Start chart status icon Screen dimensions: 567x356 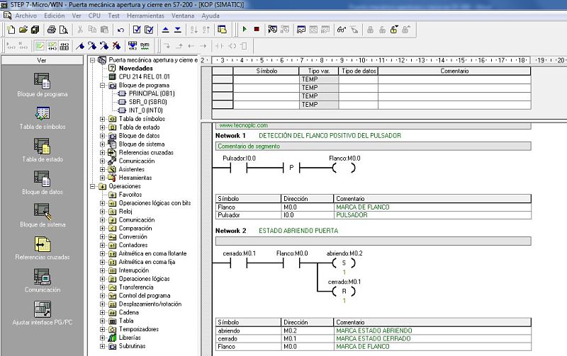click(x=301, y=30)
